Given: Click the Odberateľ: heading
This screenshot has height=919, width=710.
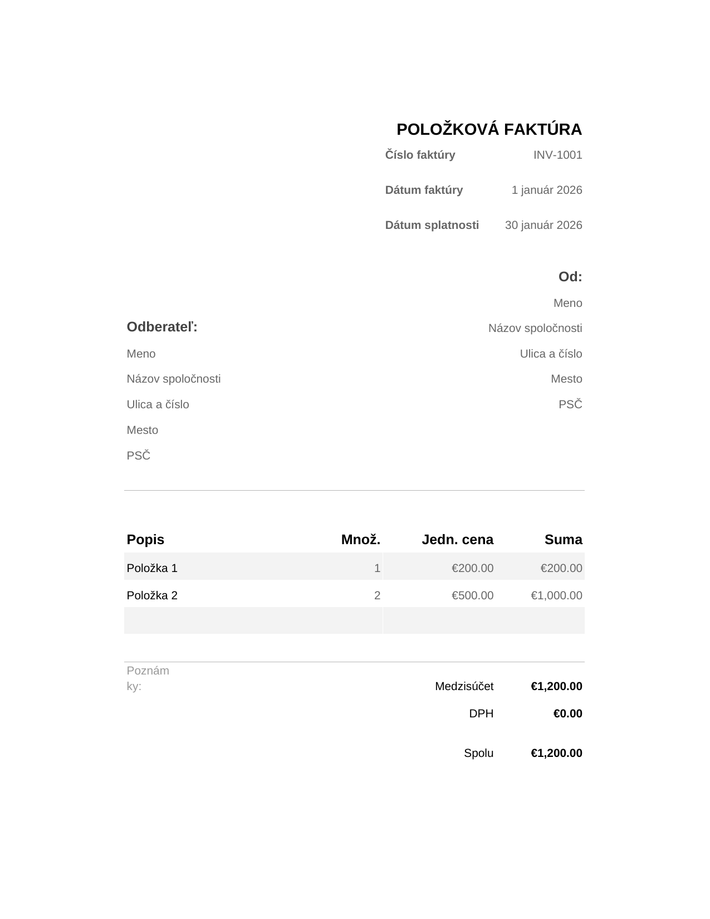Looking at the screenshot, I should coord(162,327).
